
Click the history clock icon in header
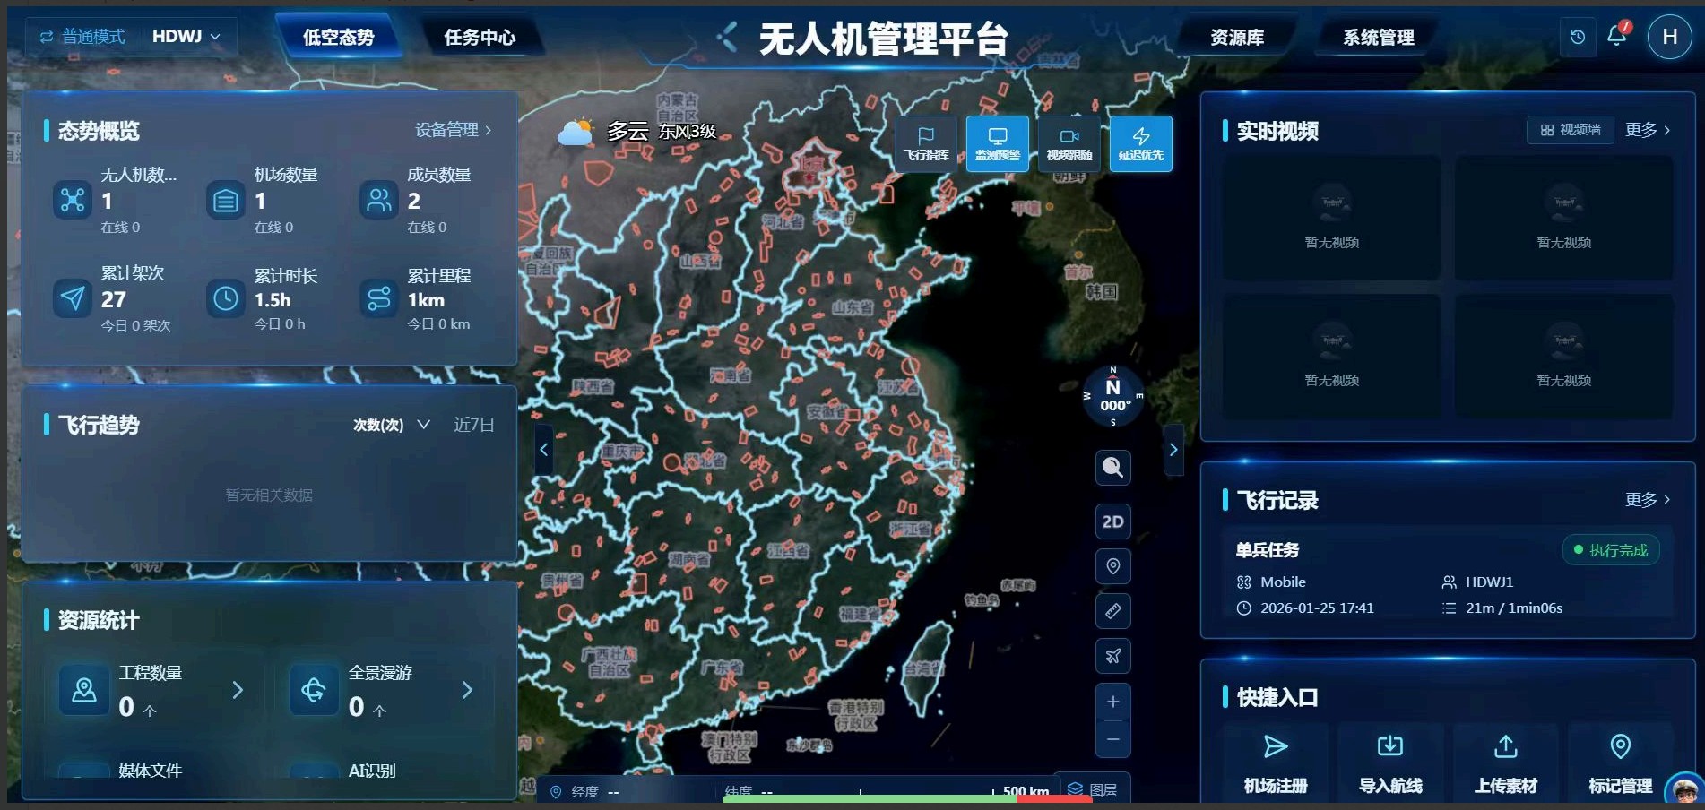[1578, 37]
